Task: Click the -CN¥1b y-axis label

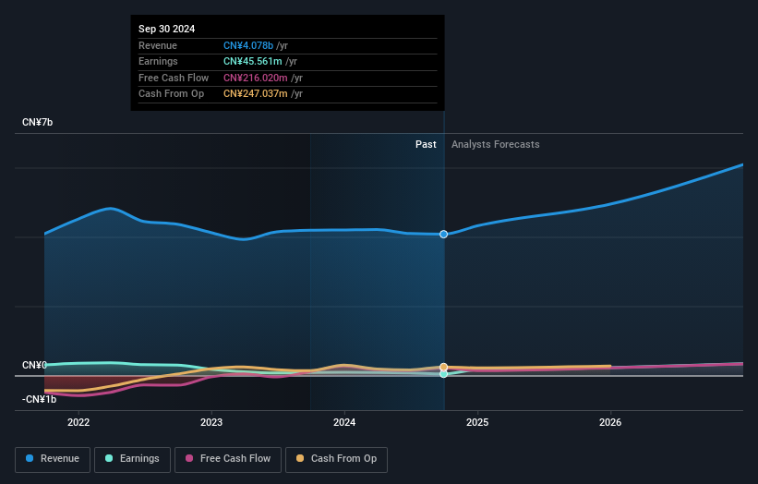Action: [x=39, y=399]
